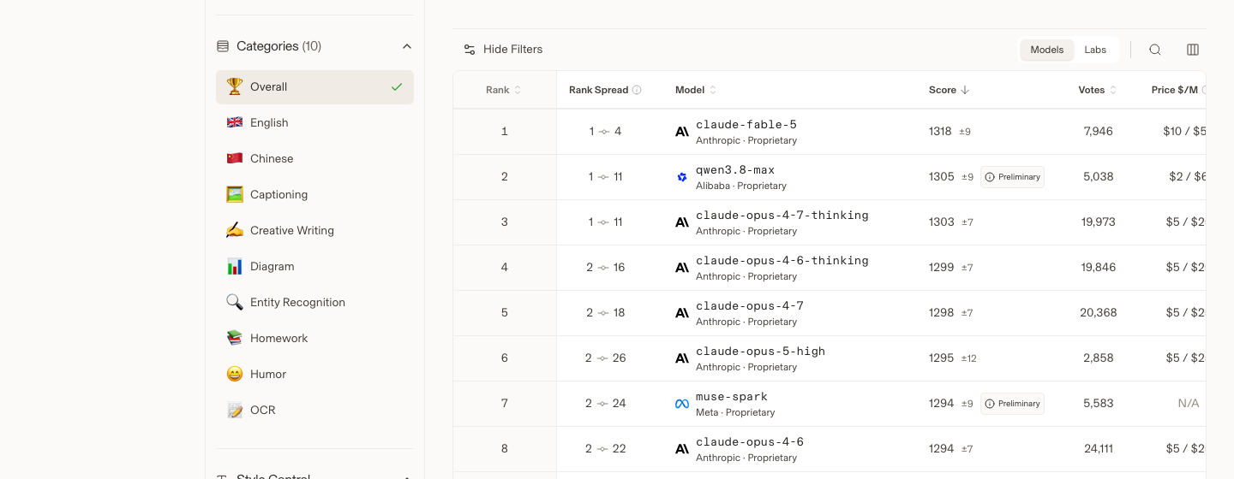Open the claude-opus-4-7-thinking model name
The width and height of the screenshot is (1234, 479).
coord(782,216)
